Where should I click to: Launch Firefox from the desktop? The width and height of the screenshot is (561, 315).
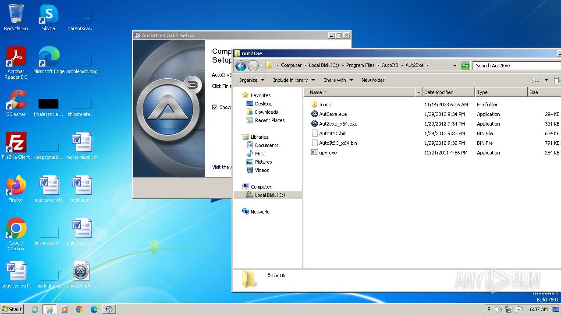(16, 189)
